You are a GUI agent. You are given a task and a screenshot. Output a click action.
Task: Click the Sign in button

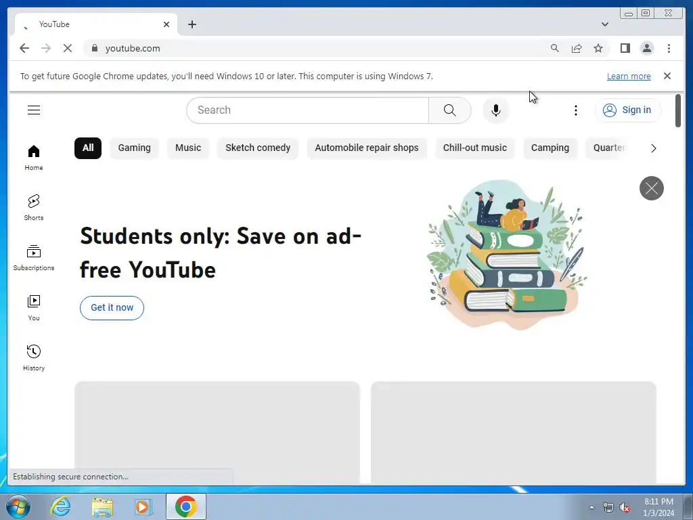pyautogui.click(x=628, y=110)
